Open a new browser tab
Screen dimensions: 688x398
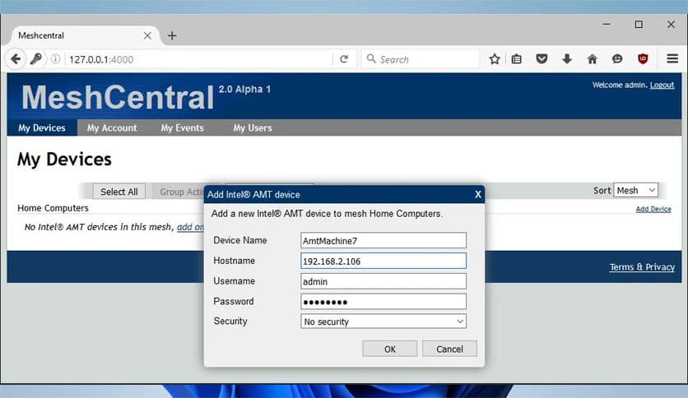[x=172, y=35]
